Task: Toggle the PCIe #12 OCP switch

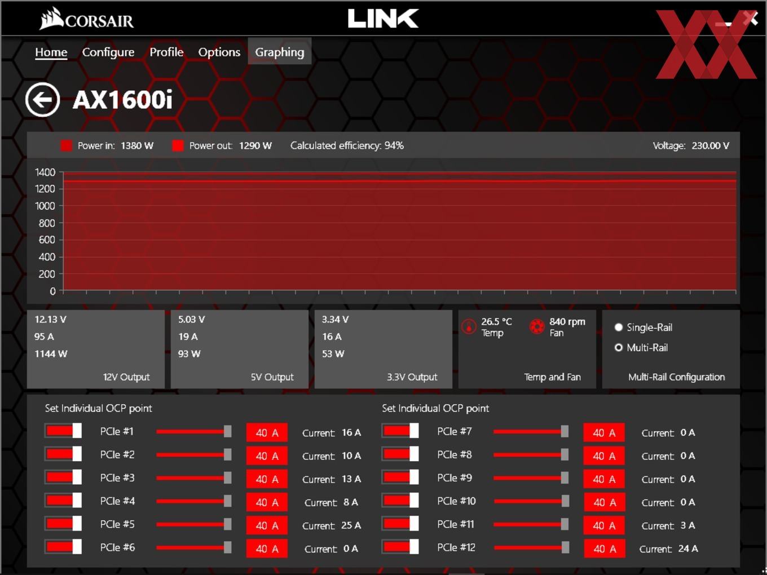Action: (x=400, y=547)
